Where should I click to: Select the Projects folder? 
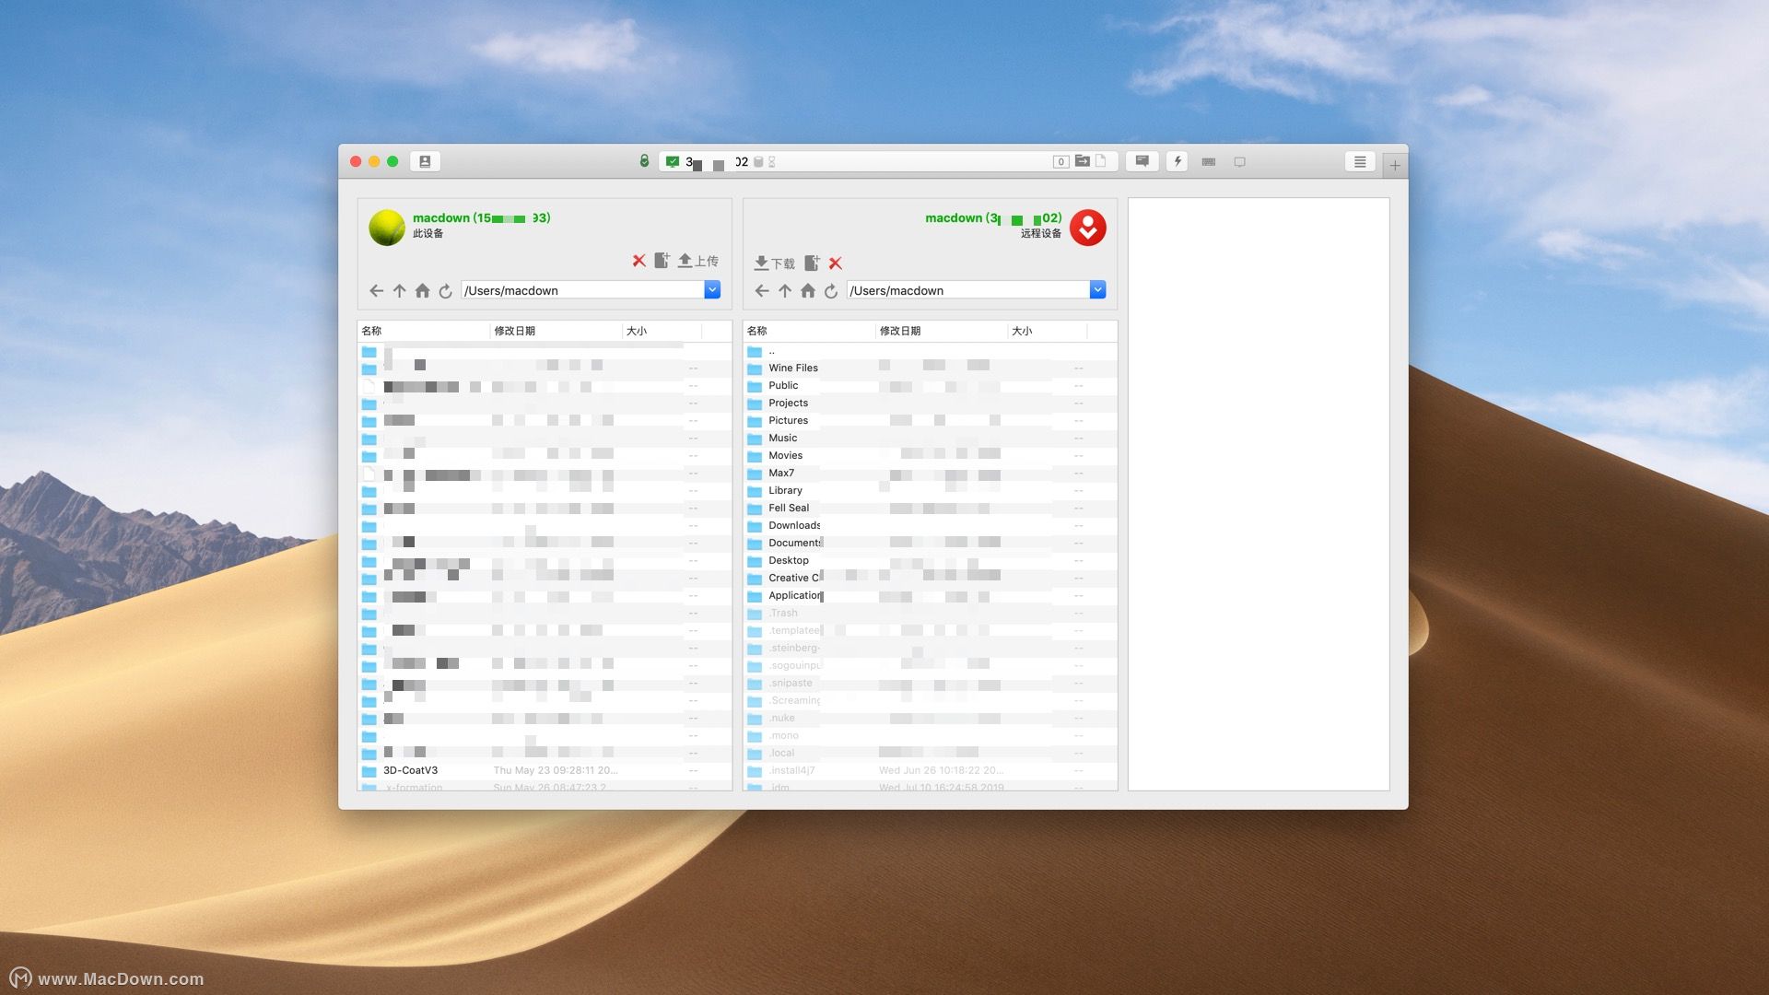coord(930,403)
